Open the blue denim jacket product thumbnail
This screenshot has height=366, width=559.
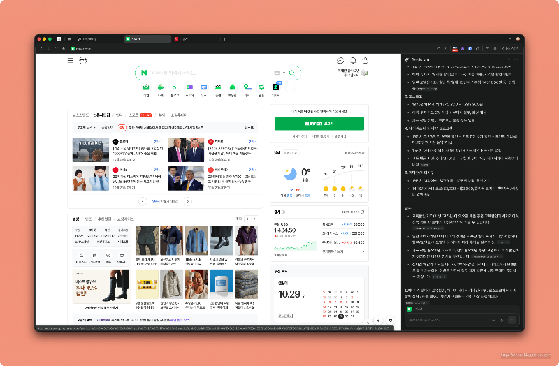(196, 240)
